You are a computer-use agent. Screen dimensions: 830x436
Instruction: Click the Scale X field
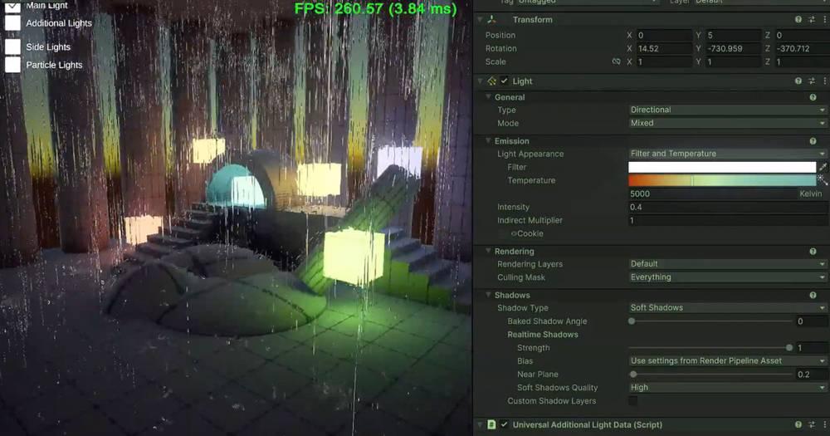coord(663,61)
